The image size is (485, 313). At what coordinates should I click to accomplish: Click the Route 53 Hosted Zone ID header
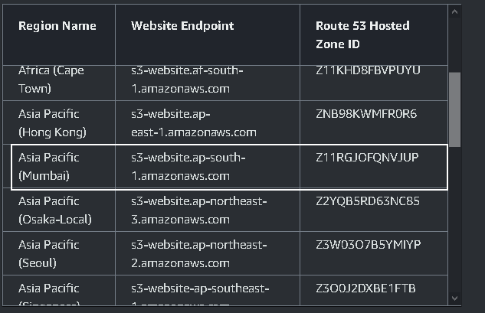click(x=362, y=35)
